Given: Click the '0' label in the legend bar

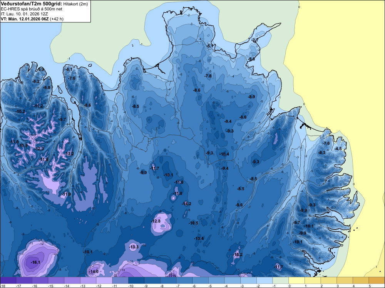Looking at the screenshot, I should 290,286.
